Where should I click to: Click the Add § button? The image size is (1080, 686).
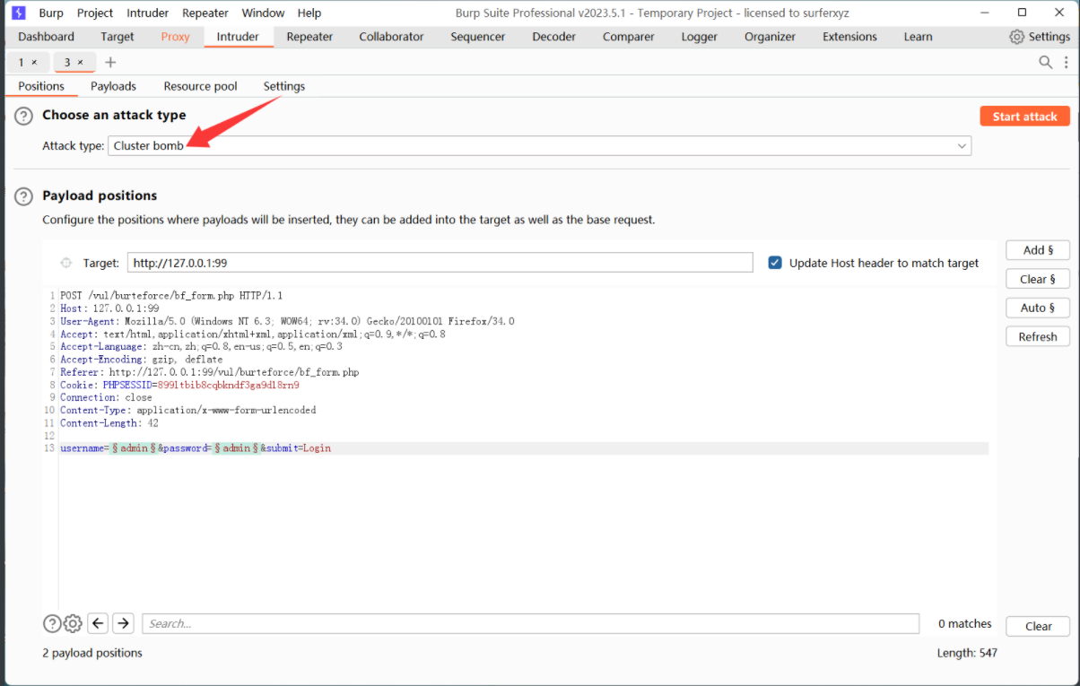coord(1038,250)
